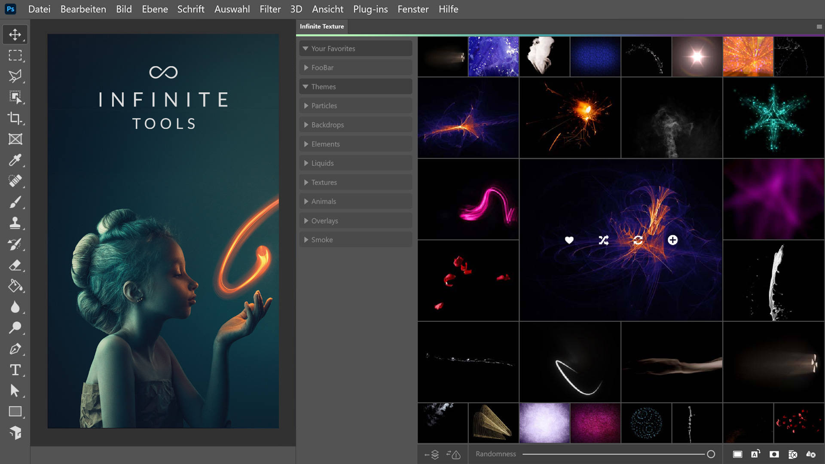The width and height of the screenshot is (825, 464).
Task: Open the Fenster menu
Action: pos(413,9)
